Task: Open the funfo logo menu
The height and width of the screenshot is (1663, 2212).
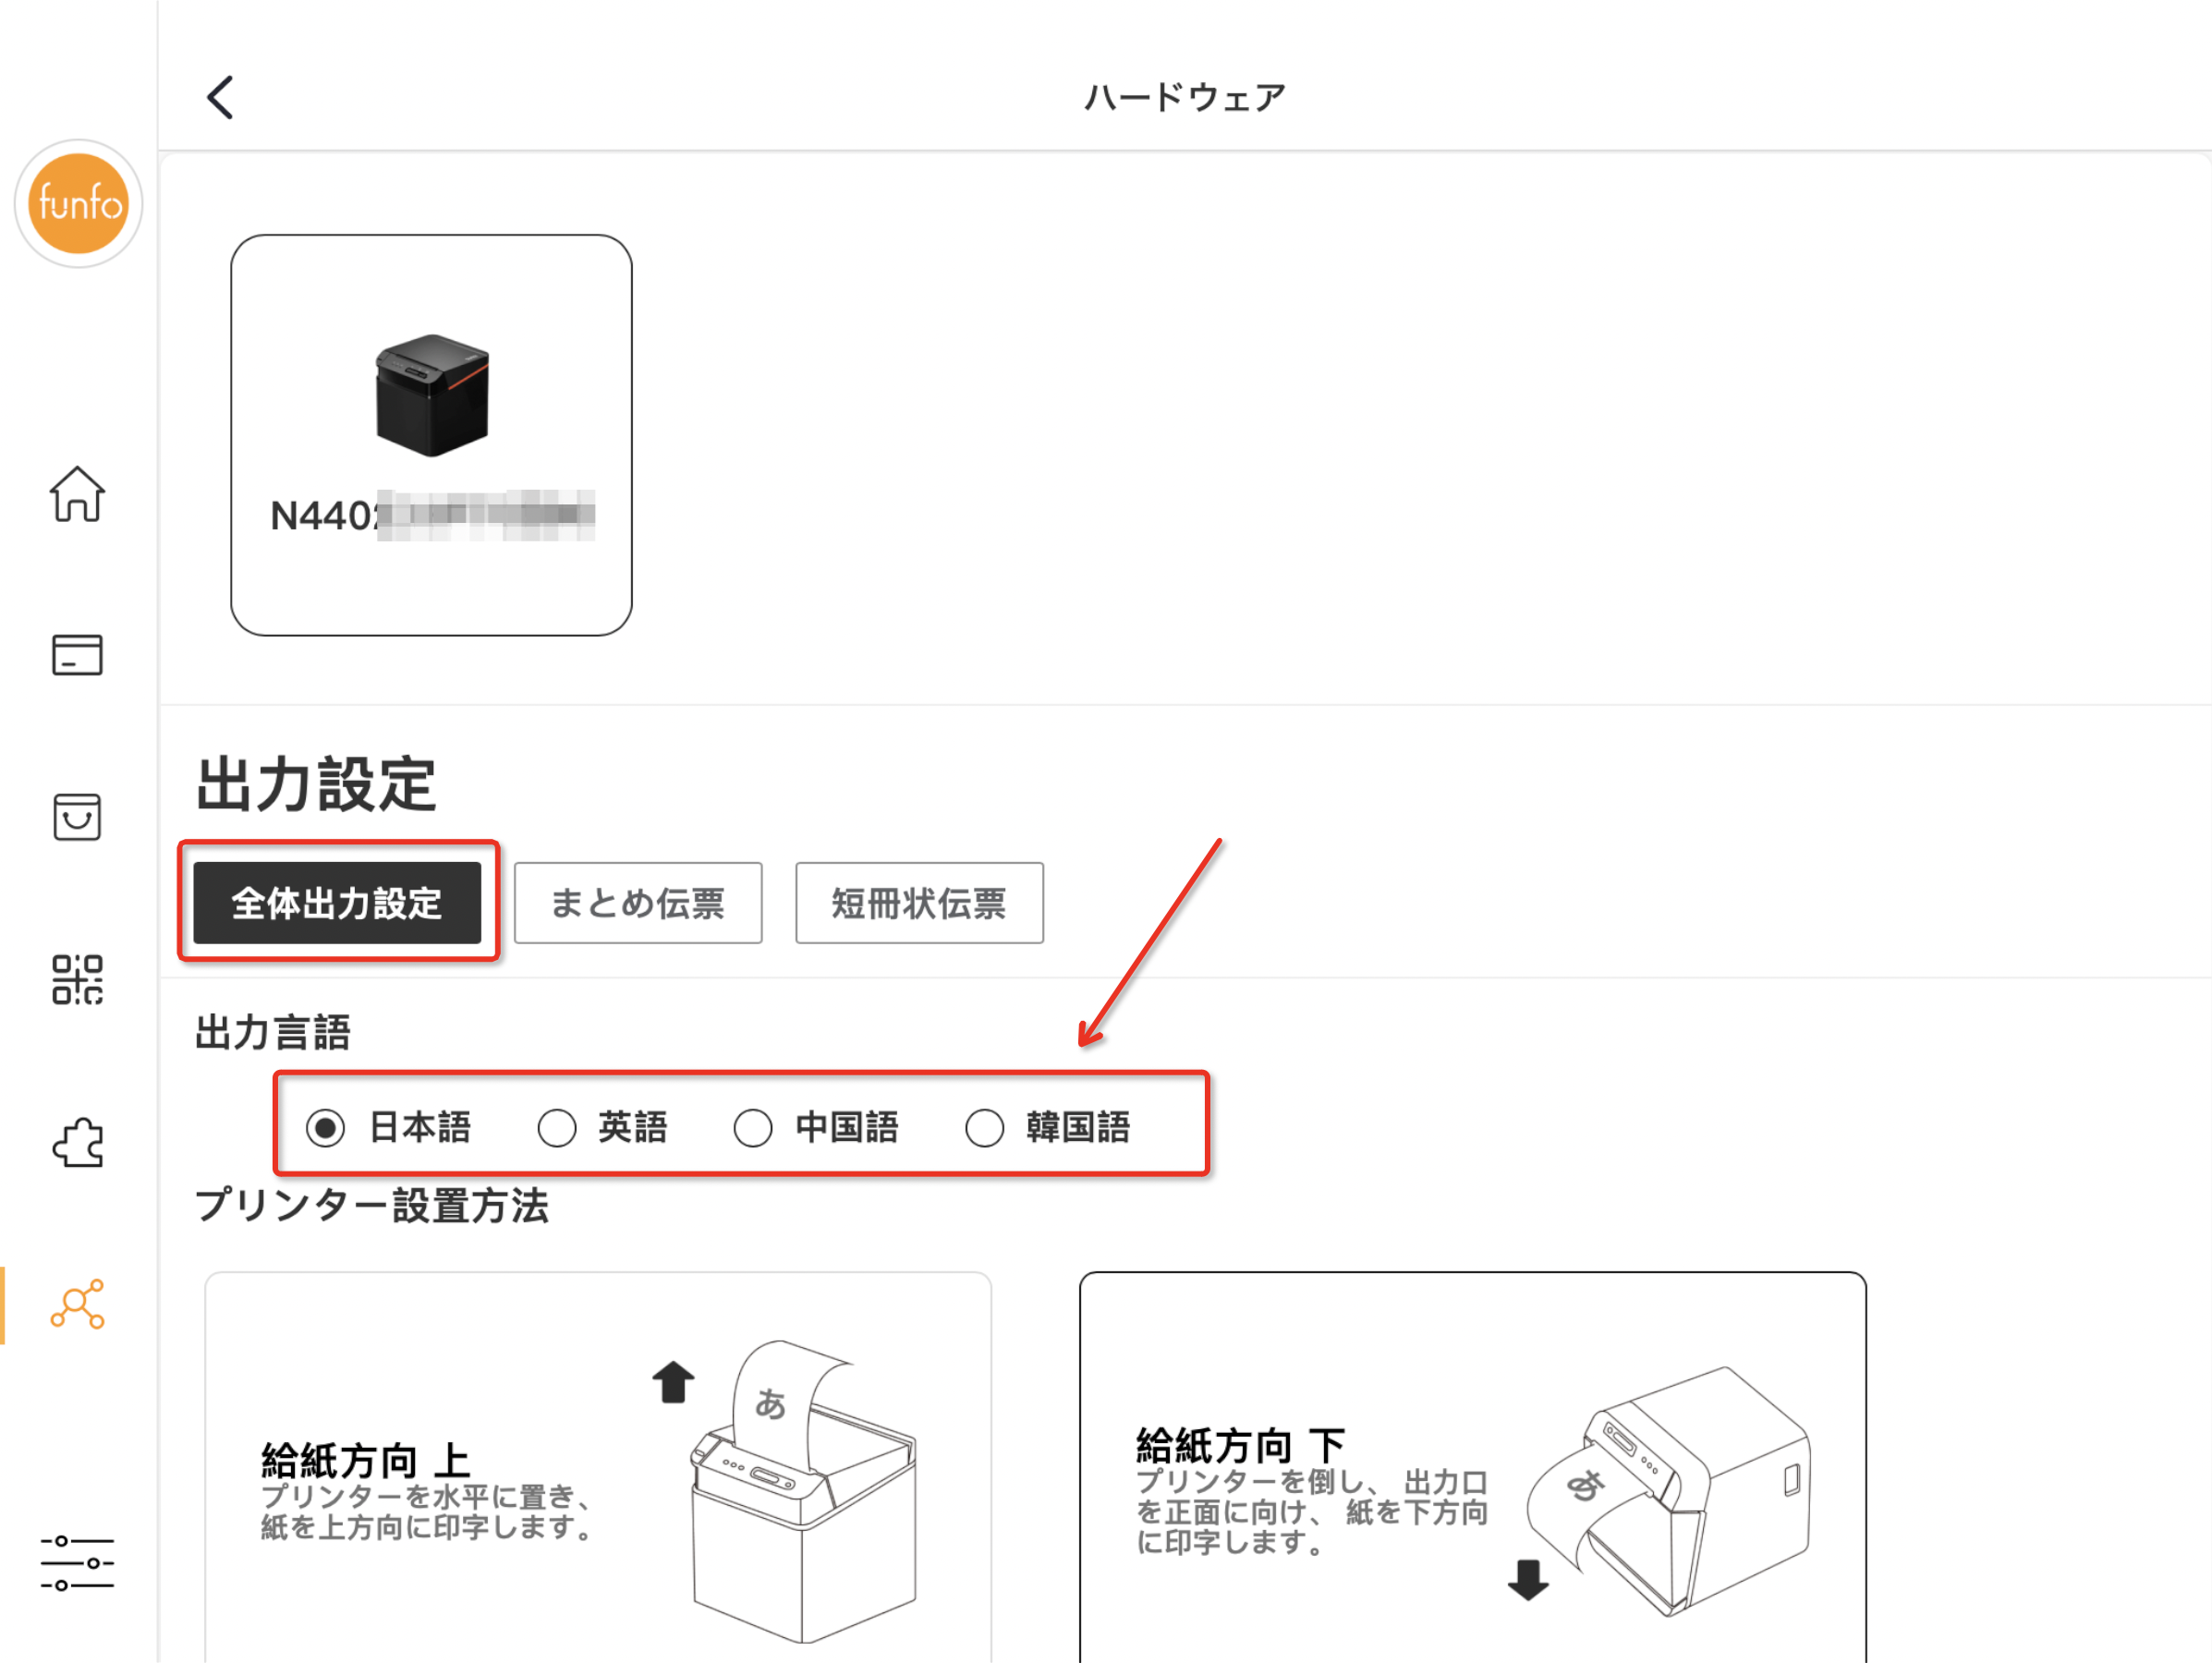Action: (x=78, y=203)
